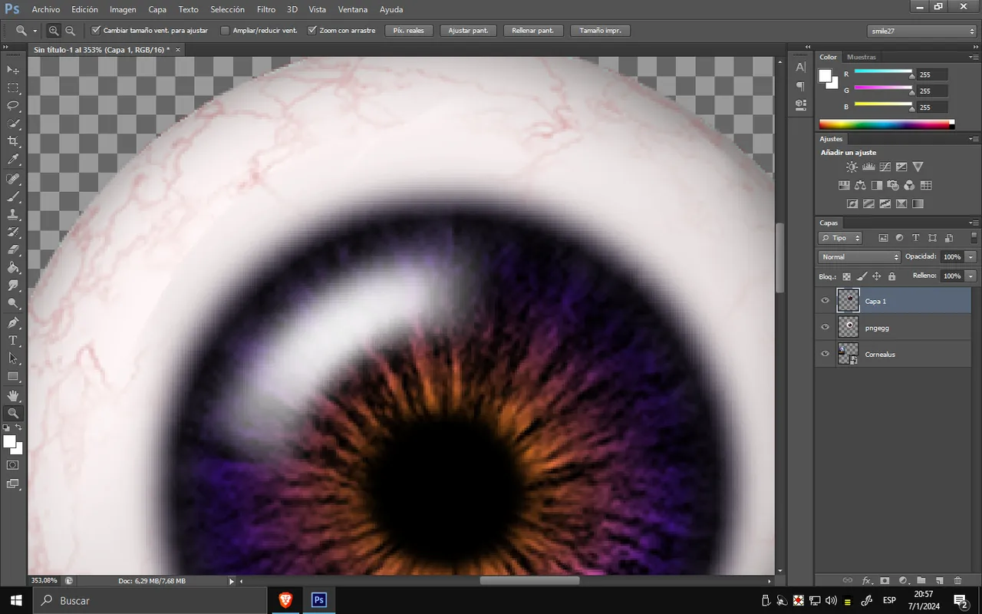
Task: Open the layer filter Tipo dropdown
Action: (x=840, y=238)
